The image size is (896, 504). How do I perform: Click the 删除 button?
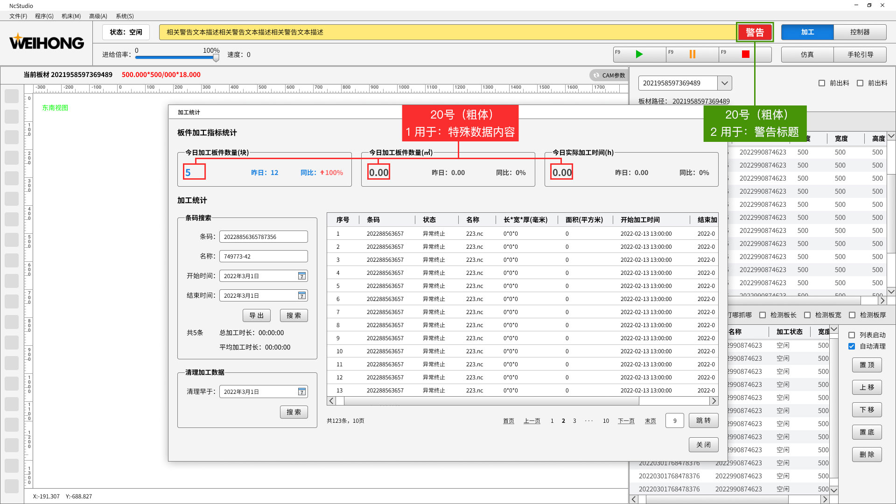(x=867, y=455)
